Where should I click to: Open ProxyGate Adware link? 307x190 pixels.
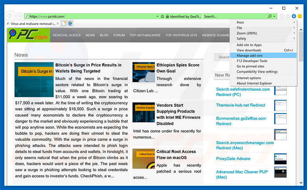(x=233, y=159)
